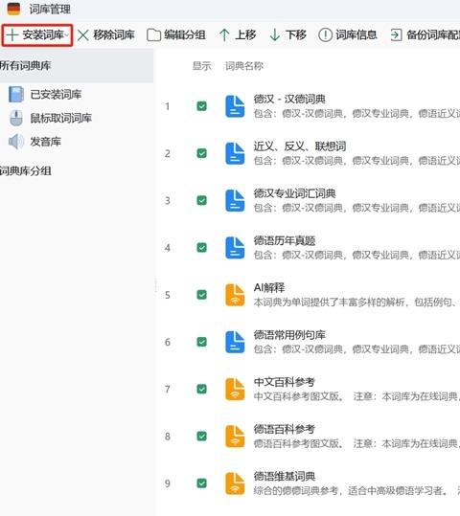Click the 近义、反义、联想词 blue file icon
Screen dimensions: 460x516
click(235, 153)
